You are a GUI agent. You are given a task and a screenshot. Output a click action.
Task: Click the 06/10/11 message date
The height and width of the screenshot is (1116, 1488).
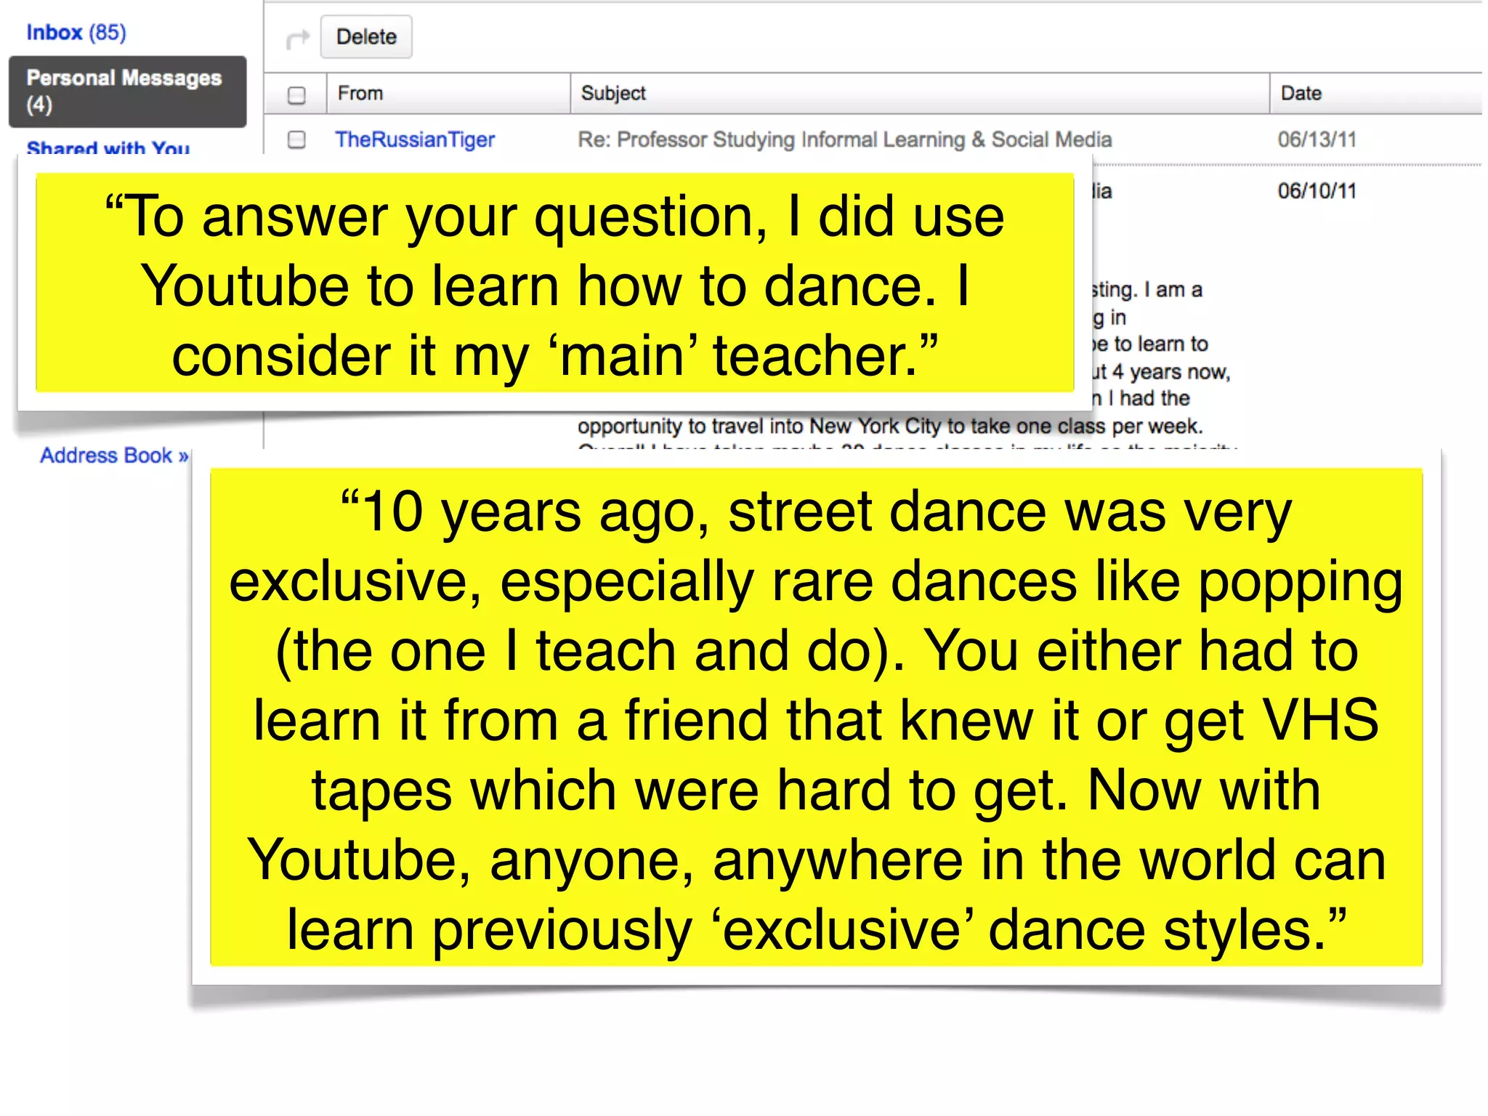1317,191
